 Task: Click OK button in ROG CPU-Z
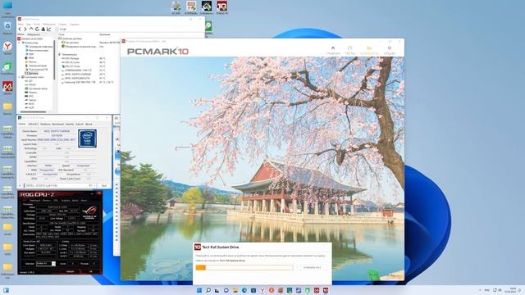coord(90,271)
